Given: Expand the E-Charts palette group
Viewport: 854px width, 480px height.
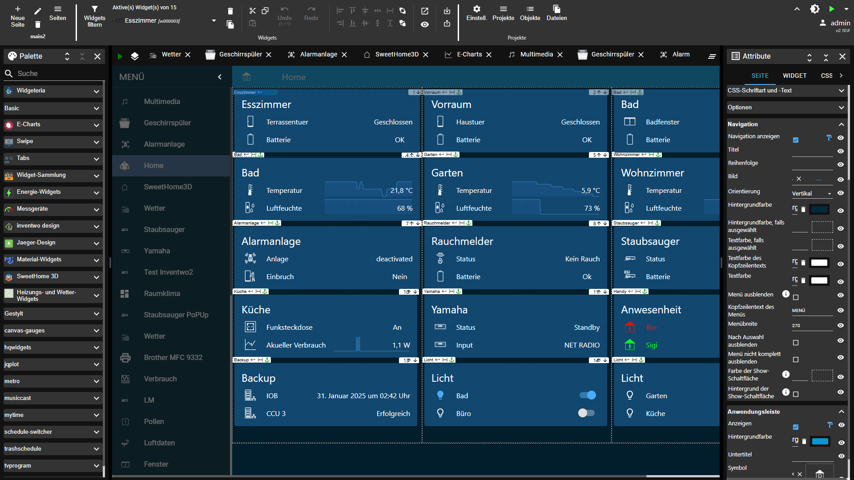Looking at the screenshot, I should pyautogui.click(x=53, y=124).
